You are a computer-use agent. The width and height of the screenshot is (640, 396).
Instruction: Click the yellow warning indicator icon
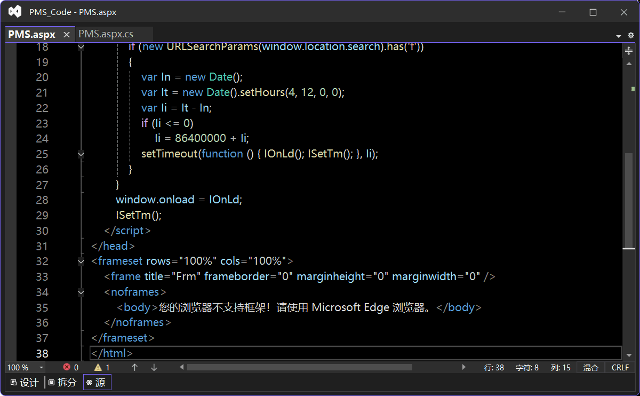point(98,367)
